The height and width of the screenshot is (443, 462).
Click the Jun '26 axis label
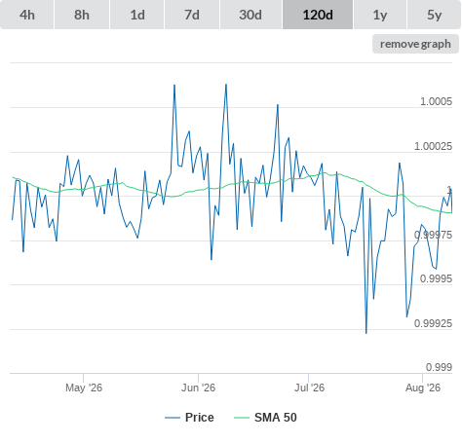coord(198,388)
